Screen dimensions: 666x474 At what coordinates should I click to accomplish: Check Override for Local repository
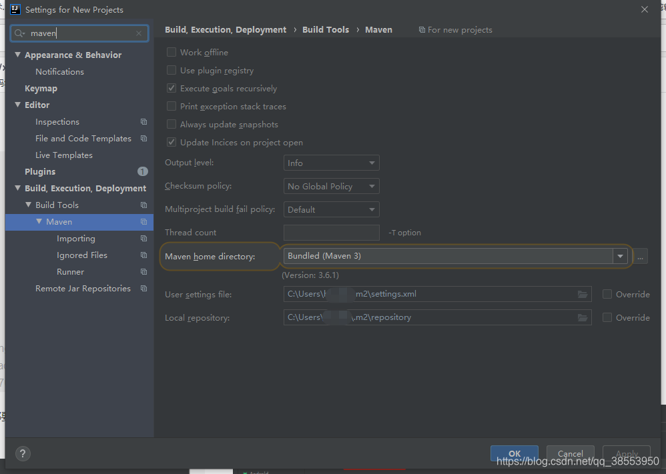point(607,317)
